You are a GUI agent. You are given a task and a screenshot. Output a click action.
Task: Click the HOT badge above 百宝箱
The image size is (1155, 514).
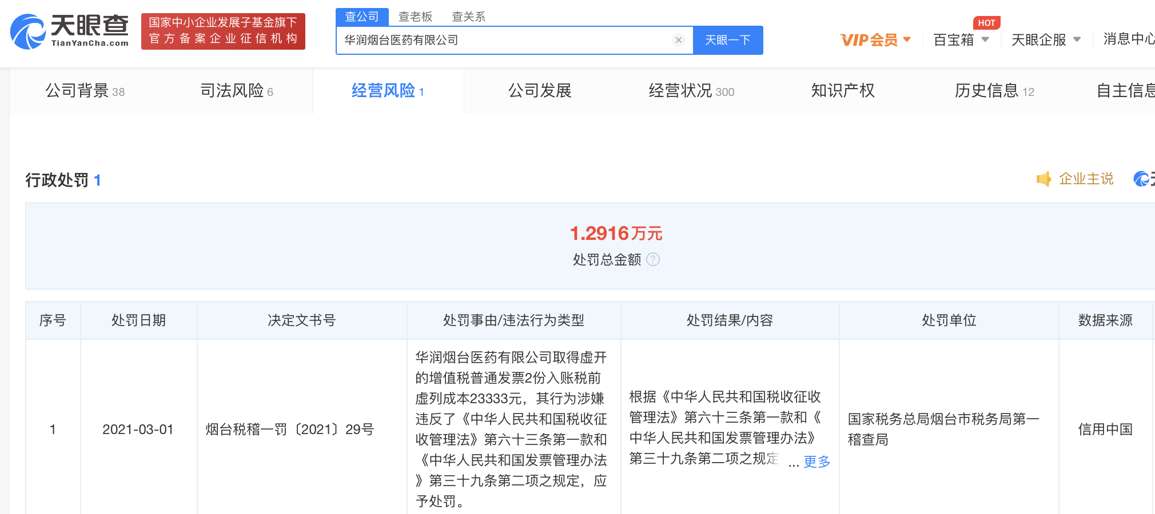click(x=986, y=23)
